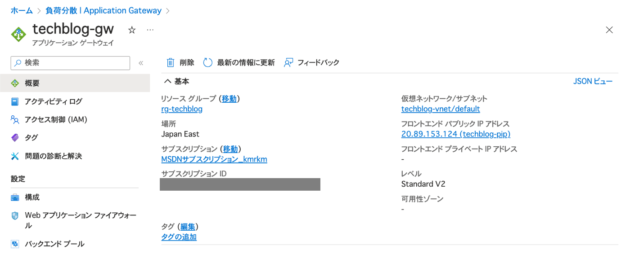Image resolution: width=630 pixels, height=254 pixels.
Task: Click the trash icon for 削除
Action: (171, 63)
